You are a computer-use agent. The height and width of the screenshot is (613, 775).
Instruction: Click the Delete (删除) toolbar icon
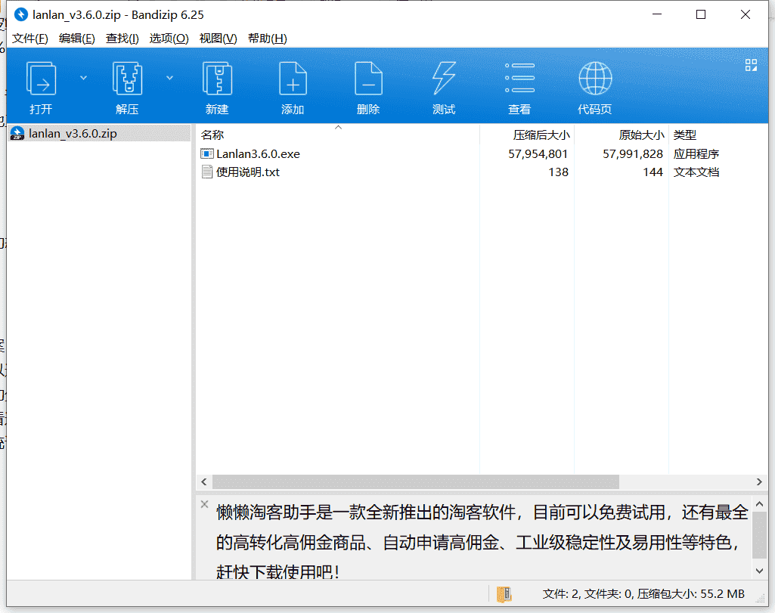tap(368, 78)
